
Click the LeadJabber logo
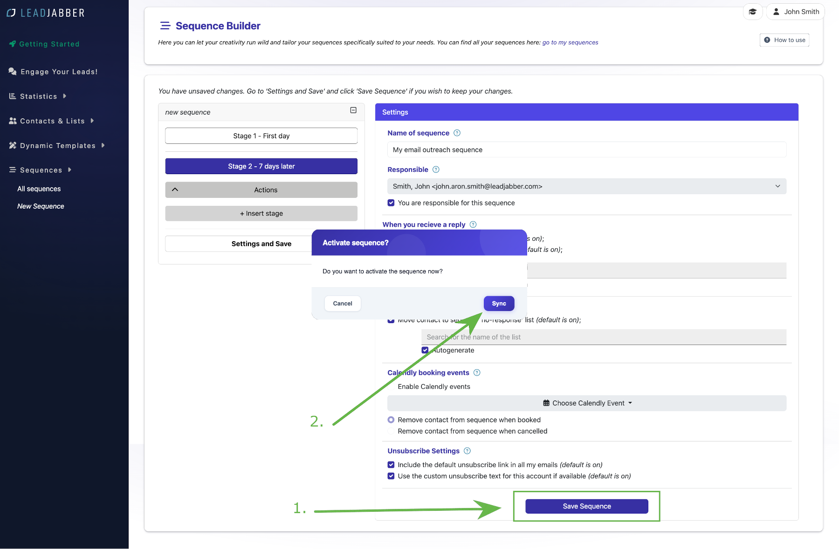46,13
